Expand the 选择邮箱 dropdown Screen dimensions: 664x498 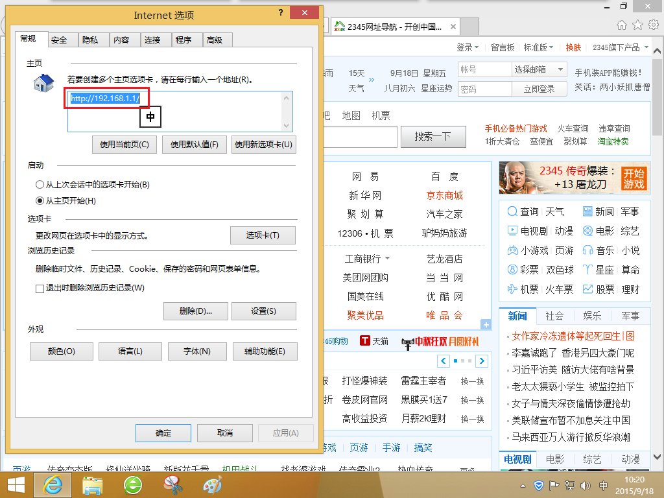tap(539, 69)
